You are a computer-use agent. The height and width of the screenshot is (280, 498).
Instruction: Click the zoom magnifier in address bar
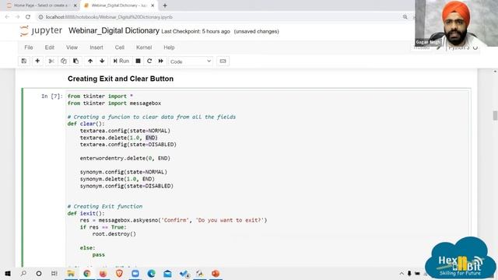tap(405, 17)
